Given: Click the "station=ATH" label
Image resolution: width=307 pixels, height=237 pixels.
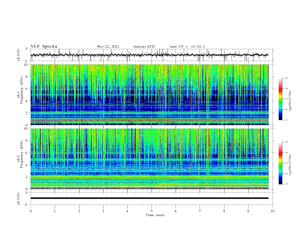Looking at the screenshot, I should (x=144, y=46).
